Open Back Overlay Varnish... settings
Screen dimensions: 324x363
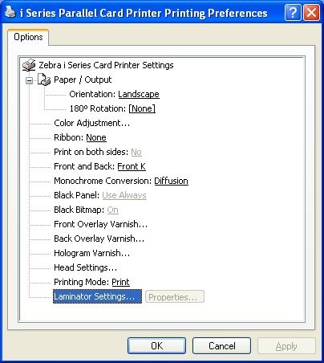(99, 239)
